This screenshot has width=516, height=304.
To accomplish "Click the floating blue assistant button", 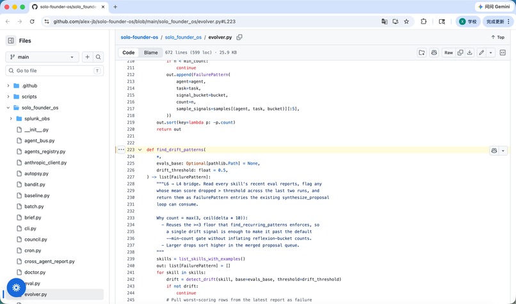I will click(16, 287).
